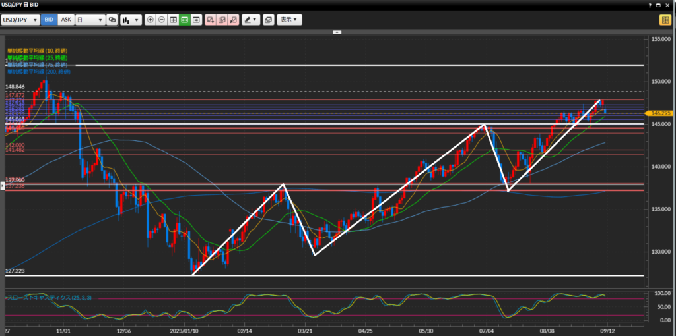This screenshot has height=336, width=676.
Task: Open the pencil drawing tools menu
Action: click(x=251, y=20)
